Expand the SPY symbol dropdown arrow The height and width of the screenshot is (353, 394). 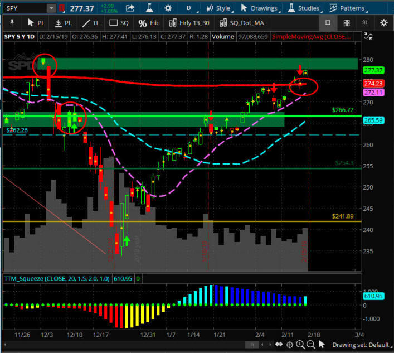click(x=51, y=8)
